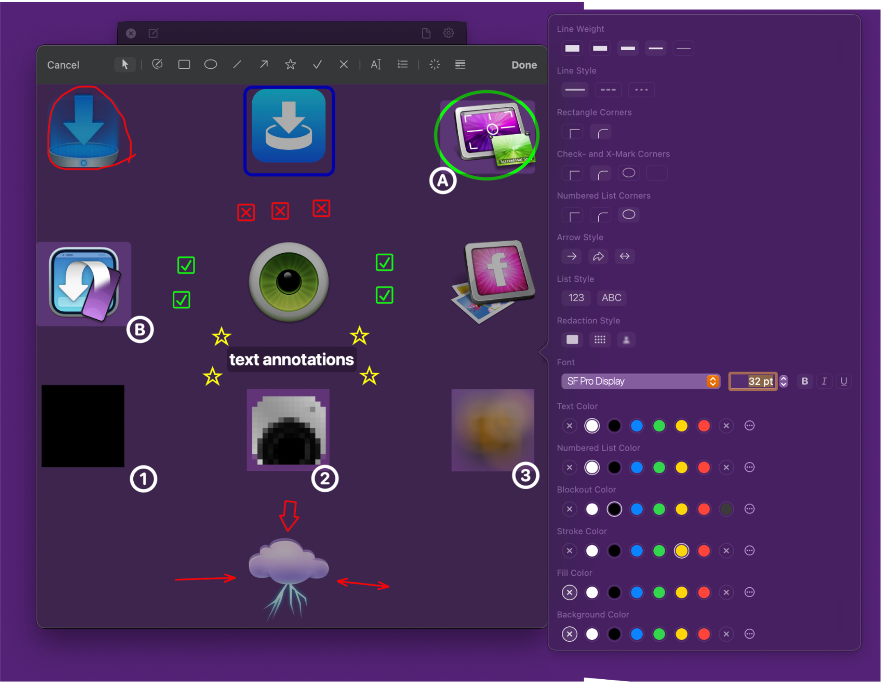Select the star stamp tool
881x682 pixels.
(290, 65)
